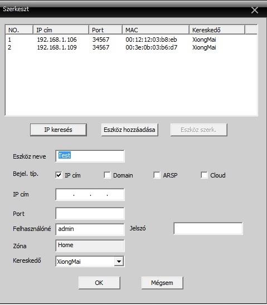
Task: Click the Port column header
Action: point(105,30)
